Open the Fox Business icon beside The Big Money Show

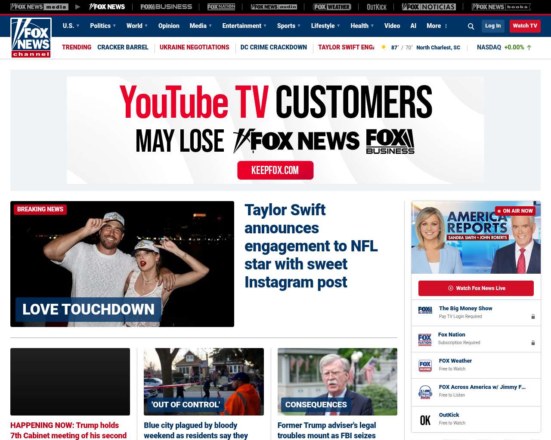click(x=425, y=310)
